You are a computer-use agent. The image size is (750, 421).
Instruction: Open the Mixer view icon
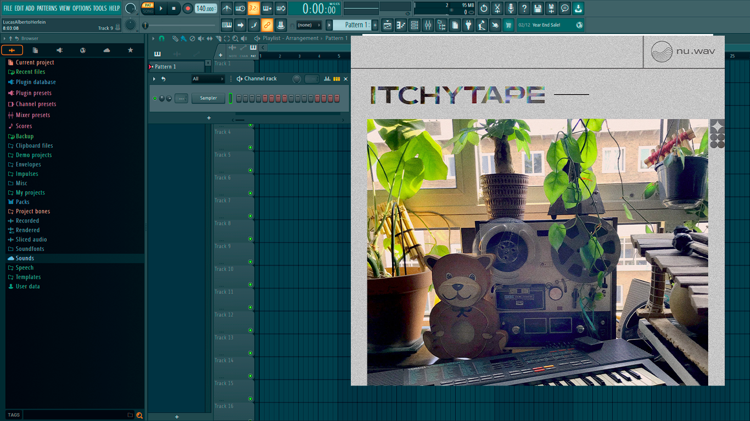pyautogui.click(x=428, y=25)
